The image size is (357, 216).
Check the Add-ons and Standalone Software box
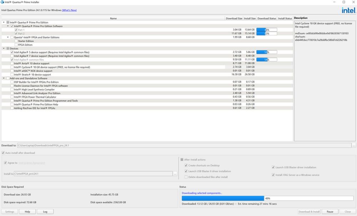click(8, 78)
